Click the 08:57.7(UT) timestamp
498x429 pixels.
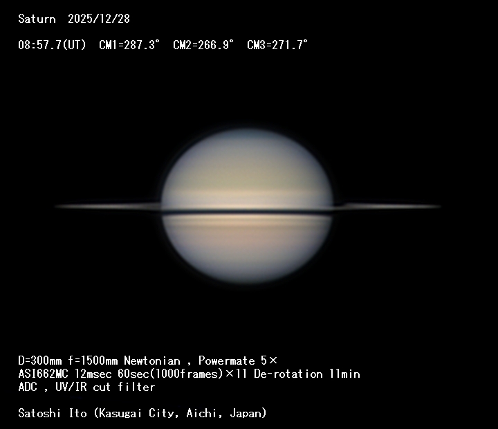pos(52,45)
